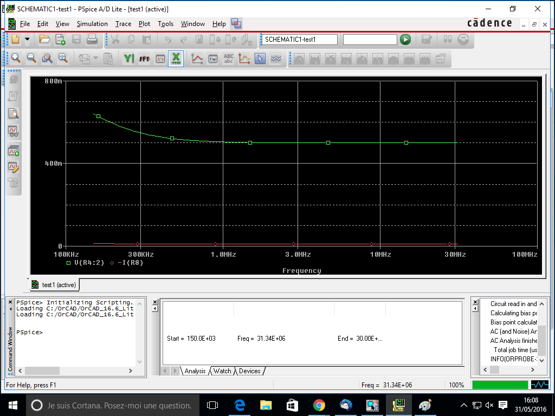Click the Zoom Out magnifier icon
555x416 pixels.
point(31,58)
